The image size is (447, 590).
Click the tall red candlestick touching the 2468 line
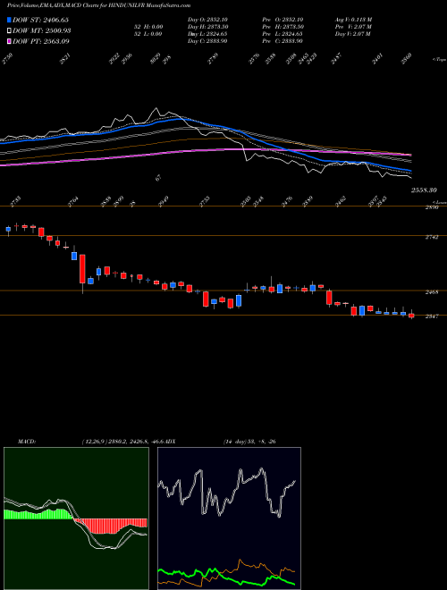tap(82, 269)
